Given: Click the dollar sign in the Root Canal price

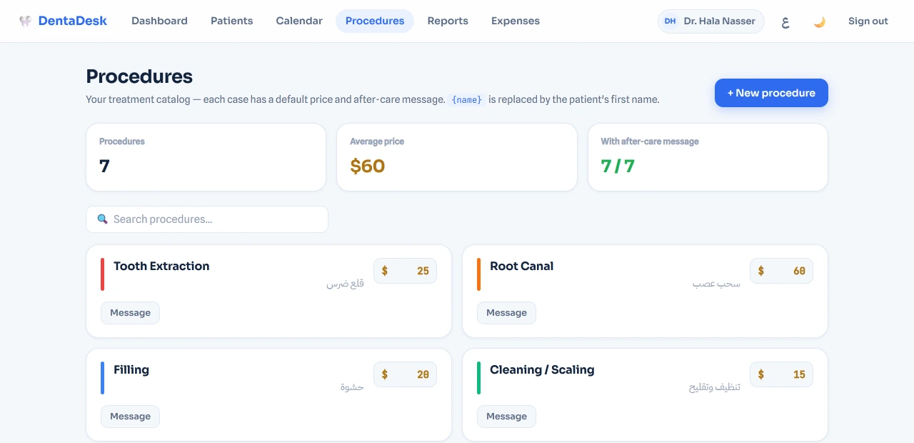Looking at the screenshot, I should pyautogui.click(x=761, y=271).
